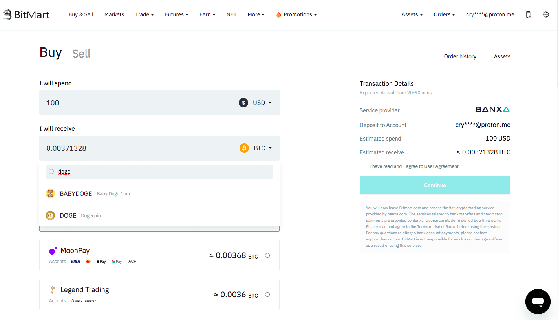Click the ≈ 0.00371328 BTC estimated receive value
This screenshot has height=320, width=558.
(x=483, y=152)
